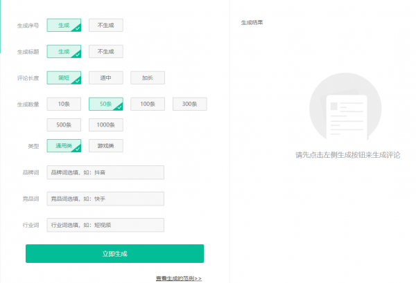
Task: Pick 300条 as the 生成数量
Action: (x=189, y=104)
